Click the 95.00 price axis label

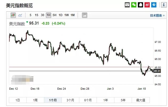click(x=158, y=76)
